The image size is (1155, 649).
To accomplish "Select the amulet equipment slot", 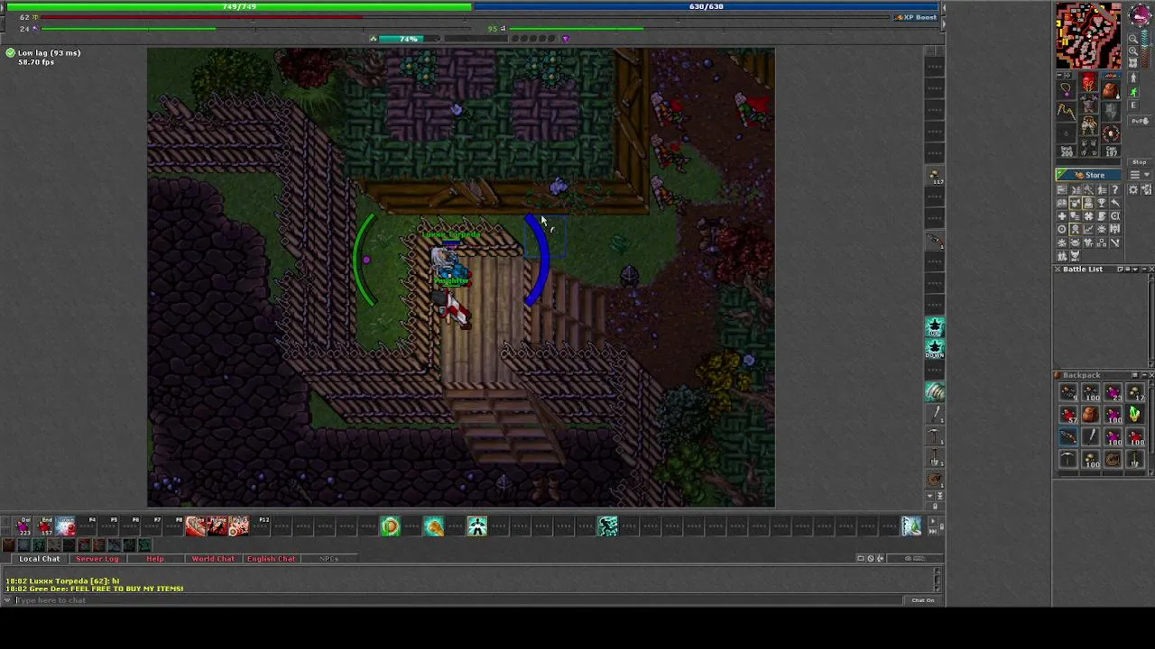I will [x=1066, y=89].
